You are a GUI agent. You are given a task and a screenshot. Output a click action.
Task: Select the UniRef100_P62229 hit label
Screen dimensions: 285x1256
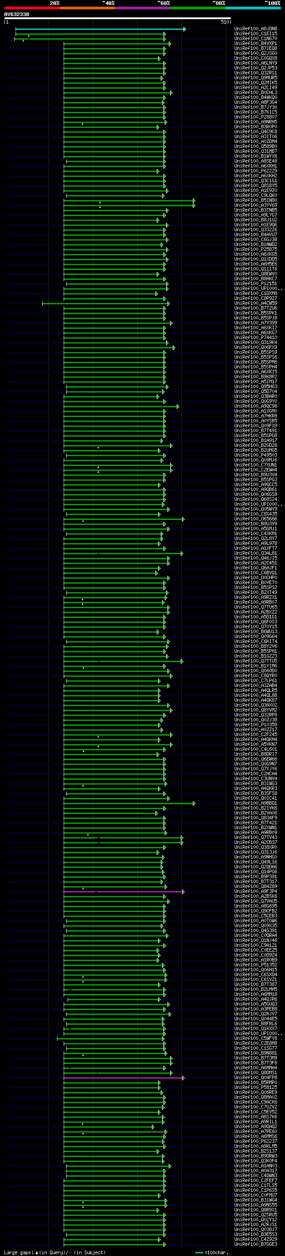(256, 171)
